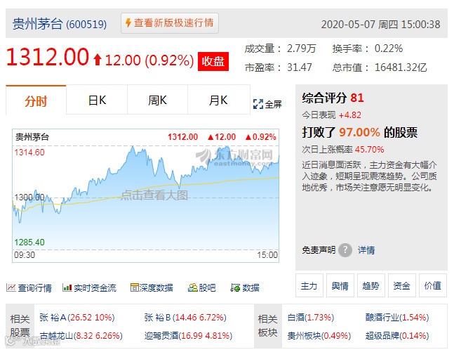Click the 查看新版极速行情 button

(x=170, y=23)
